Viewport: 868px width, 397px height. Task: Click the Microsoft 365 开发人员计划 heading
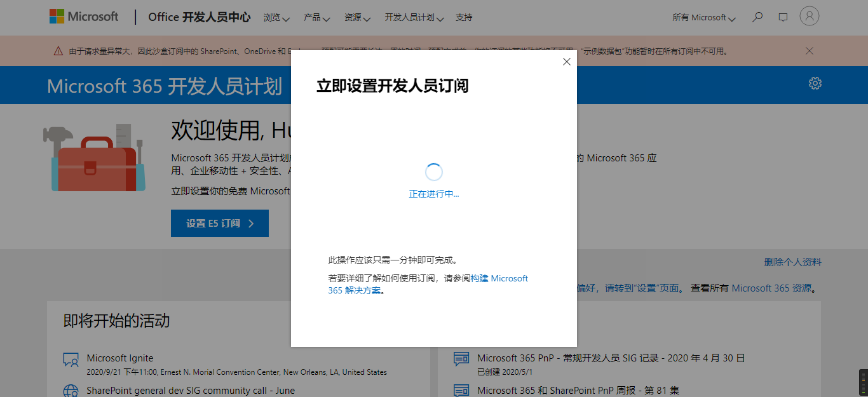165,86
